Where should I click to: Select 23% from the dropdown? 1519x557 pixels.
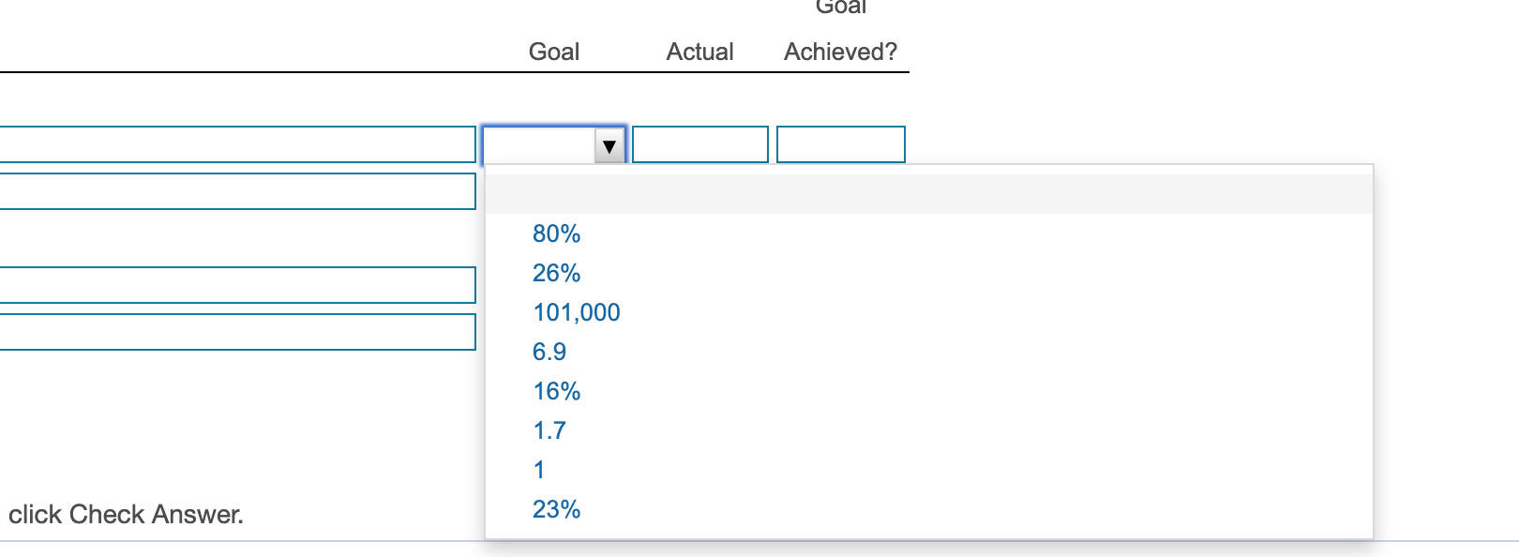point(556,509)
